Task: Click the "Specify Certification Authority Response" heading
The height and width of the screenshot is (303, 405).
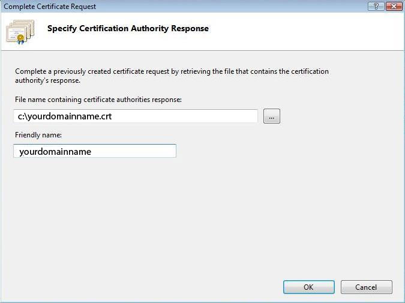Action: pyautogui.click(x=128, y=28)
